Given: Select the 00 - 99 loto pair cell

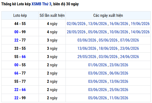Looking at the screenshot, I should point(20,32).
